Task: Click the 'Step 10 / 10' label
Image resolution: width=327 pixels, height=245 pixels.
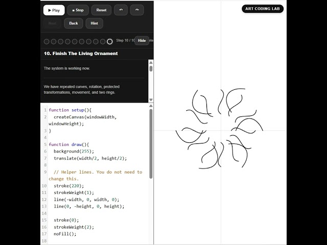Action: 126,40
